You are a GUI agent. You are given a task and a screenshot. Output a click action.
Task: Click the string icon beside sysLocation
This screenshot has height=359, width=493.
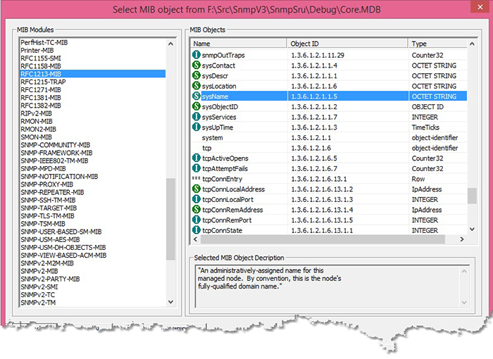point(196,86)
